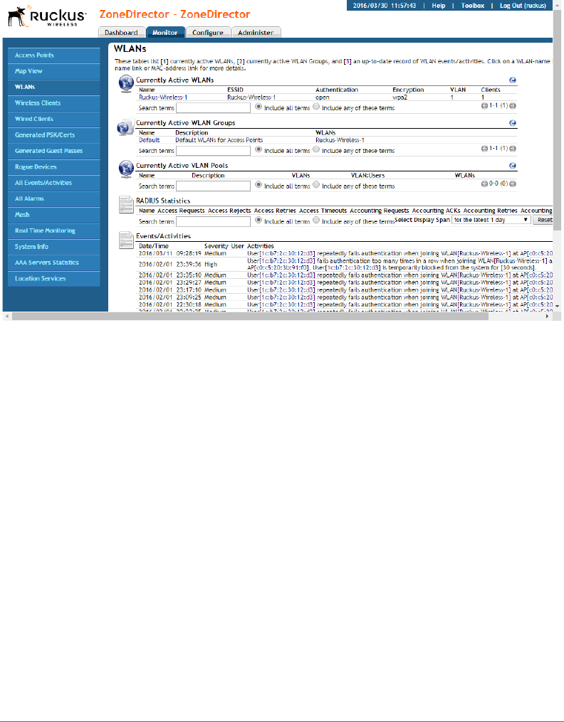The width and height of the screenshot is (564, 722).
Task: Refresh the Currently Active VLAN Pools table
Action: click(x=513, y=166)
